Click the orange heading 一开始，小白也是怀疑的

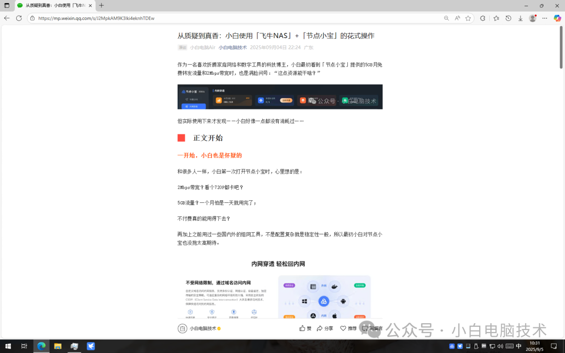[209, 156]
